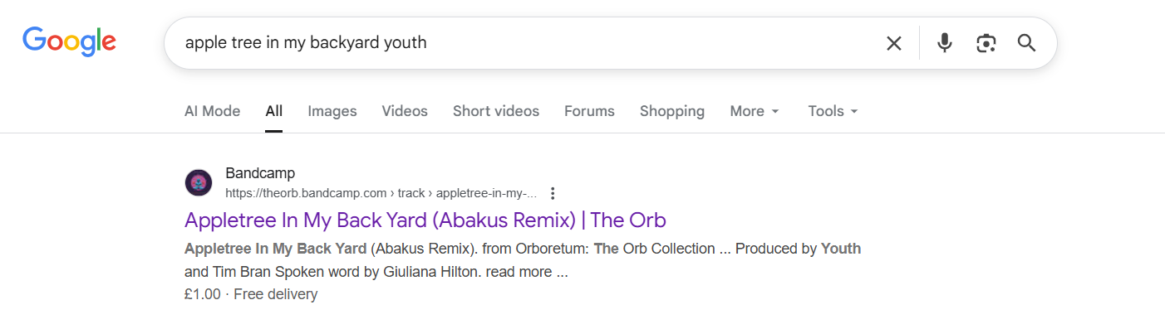
Task: Expand the Tools dropdown
Action: (x=832, y=111)
